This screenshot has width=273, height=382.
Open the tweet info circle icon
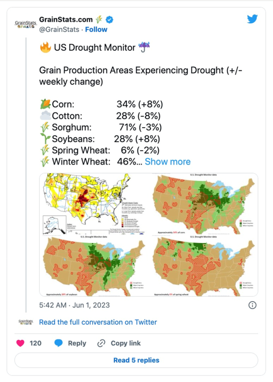click(x=252, y=305)
